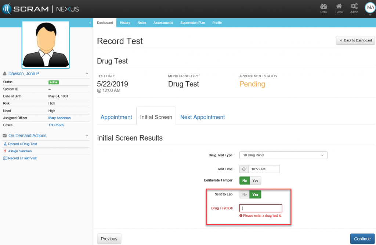Collapse the On-Demand Actions section
376x245 pixels.
pyautogui.click(x=87, y=136)
